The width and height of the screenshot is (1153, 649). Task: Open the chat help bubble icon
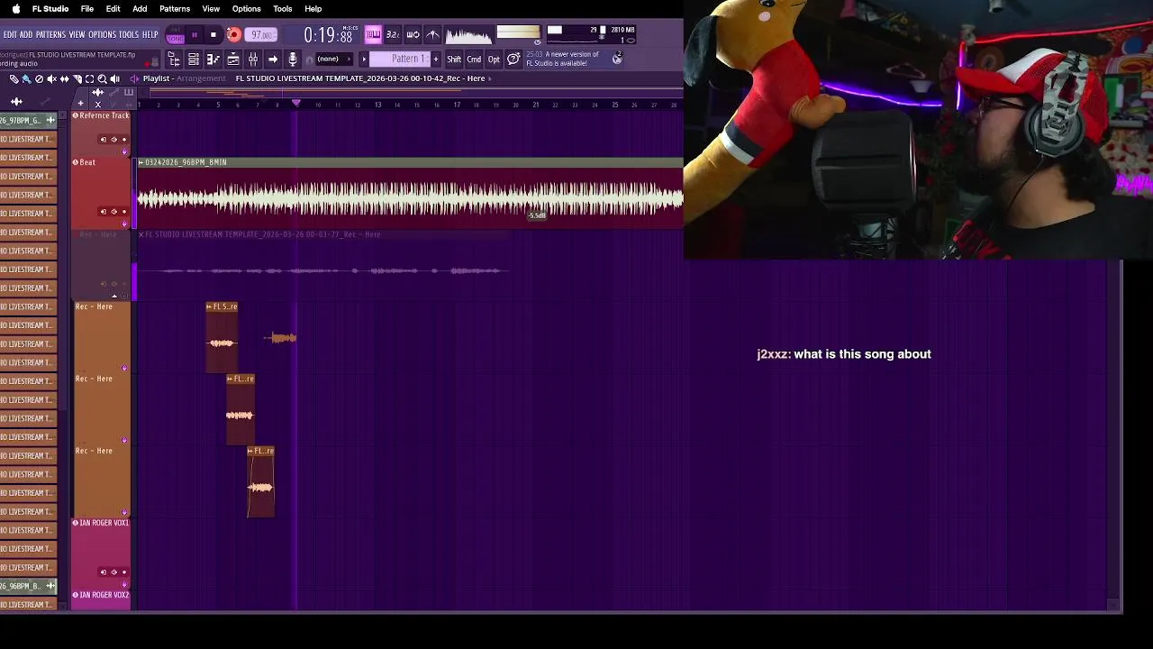tap(513, 59)
